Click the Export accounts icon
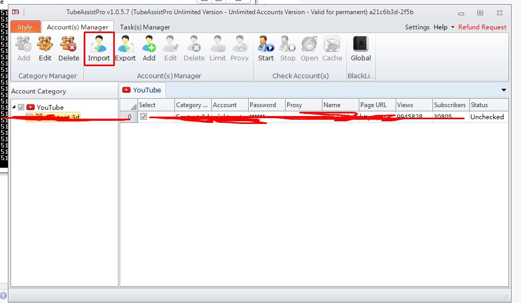Image resolution: width=521 pixels, height=303 pixels. coord(125,48)
